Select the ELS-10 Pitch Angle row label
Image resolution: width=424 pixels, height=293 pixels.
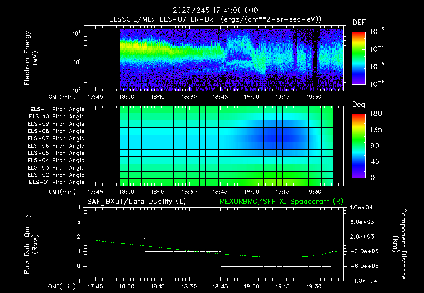click(x=57, y=117)
